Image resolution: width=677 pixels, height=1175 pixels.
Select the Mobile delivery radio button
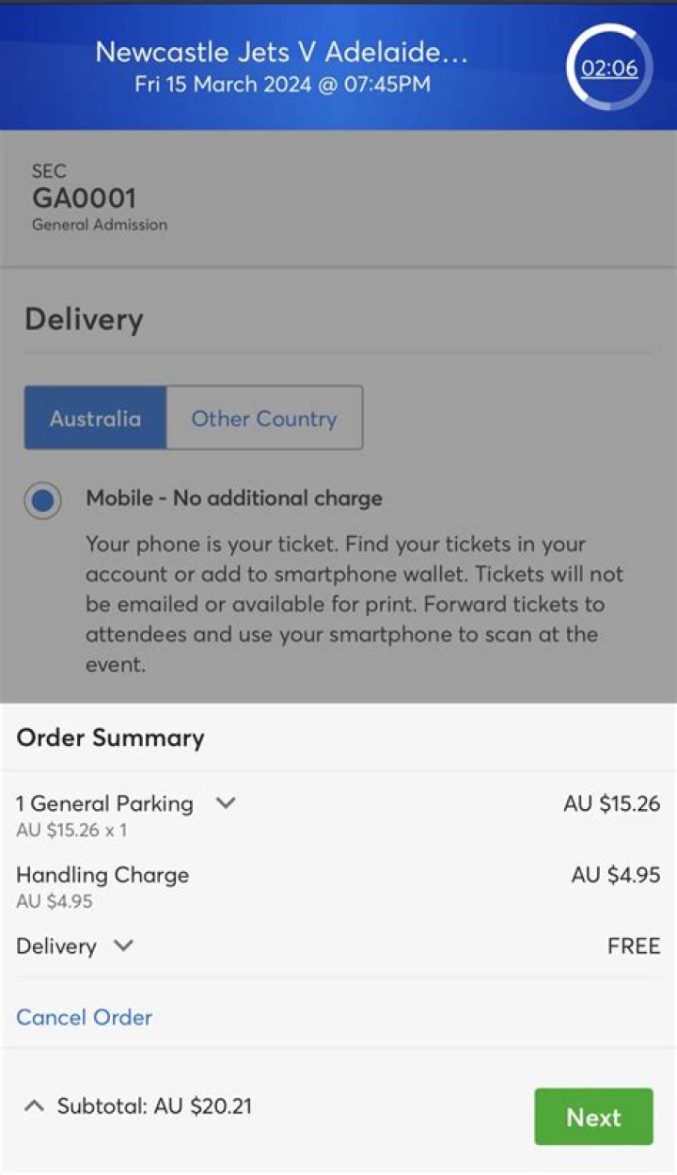[41, 500]
